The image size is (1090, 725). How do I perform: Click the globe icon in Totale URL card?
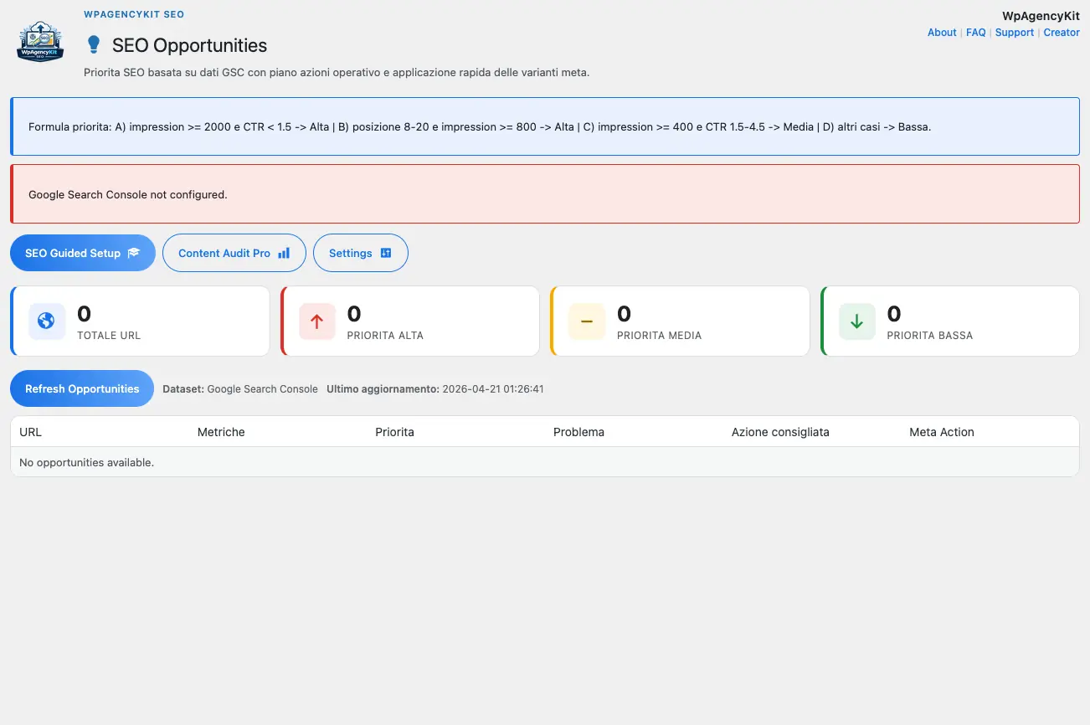[x=46, y=321]
